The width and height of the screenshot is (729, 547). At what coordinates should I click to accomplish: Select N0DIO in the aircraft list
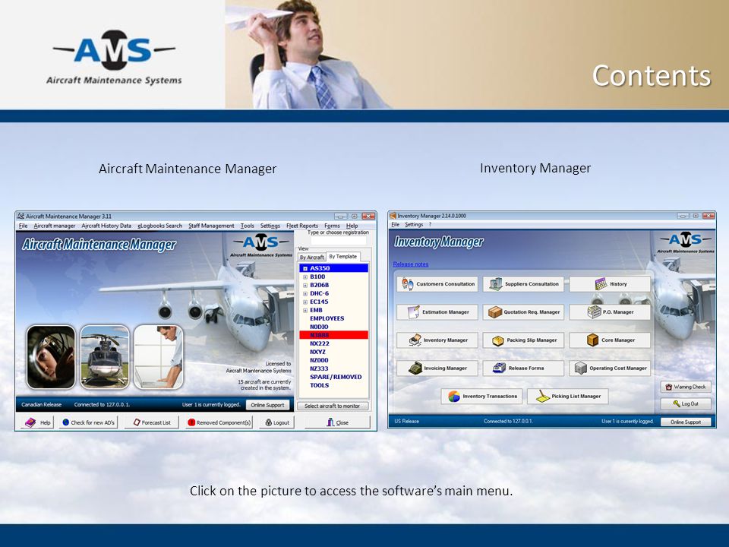point(319,327)
